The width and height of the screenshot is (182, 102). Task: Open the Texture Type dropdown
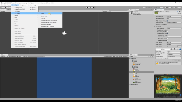(x=174, y=17)
